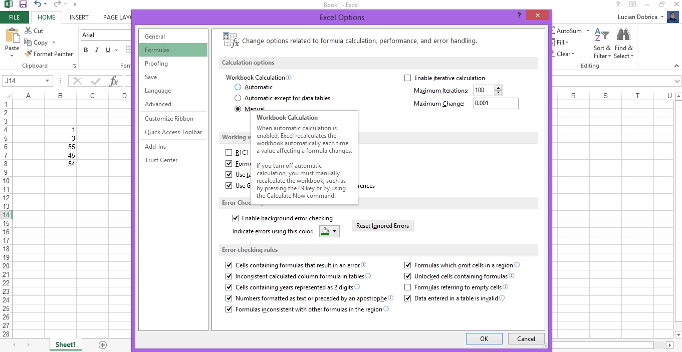Select the Manual calculation radio button
The width and height of the screenshot is (682, 352).
coord(238,109)
